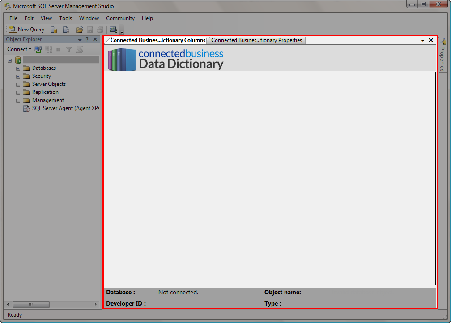Switch to the Dictionary Properties tab

click(256, 40)
